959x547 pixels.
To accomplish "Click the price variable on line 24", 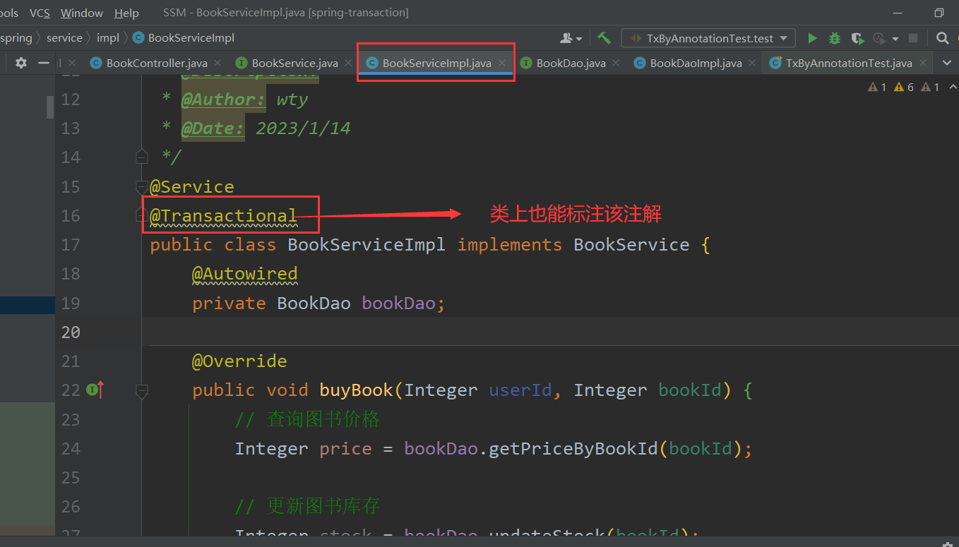I will (x=345, y=448).
